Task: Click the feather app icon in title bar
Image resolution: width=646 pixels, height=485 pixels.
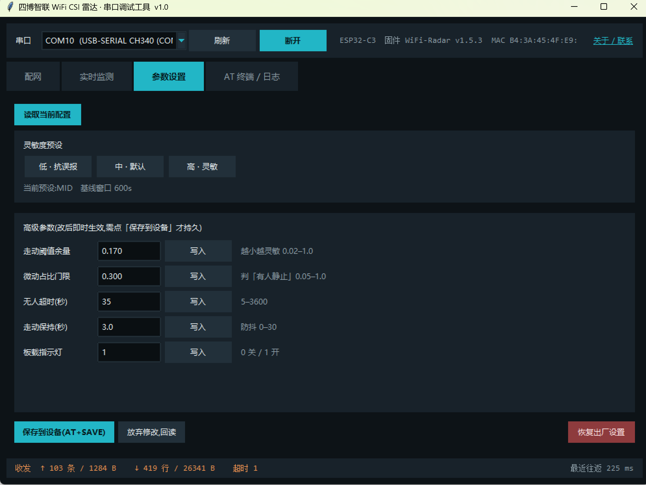Action: coord(10,7)
